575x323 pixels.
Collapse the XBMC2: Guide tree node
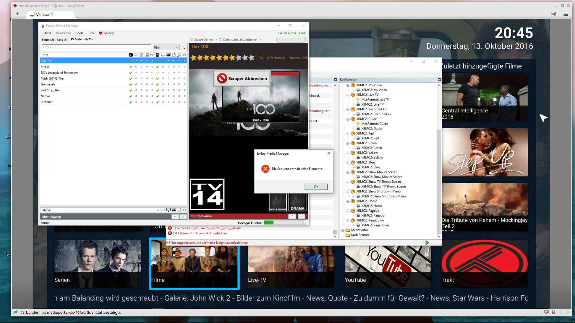[348, 119]
